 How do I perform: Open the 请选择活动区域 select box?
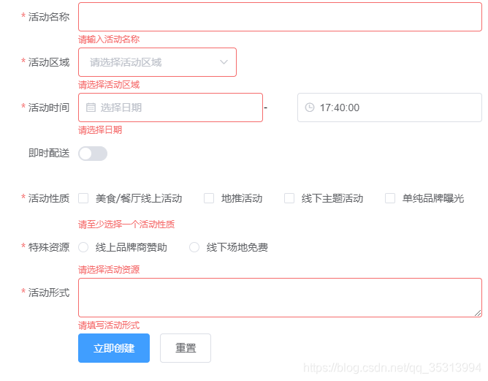click(x=157, y=62)
